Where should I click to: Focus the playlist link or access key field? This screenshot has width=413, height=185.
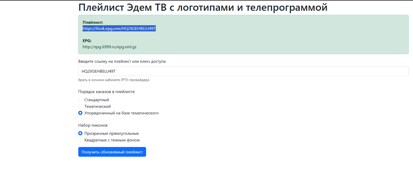click(243, 71)
